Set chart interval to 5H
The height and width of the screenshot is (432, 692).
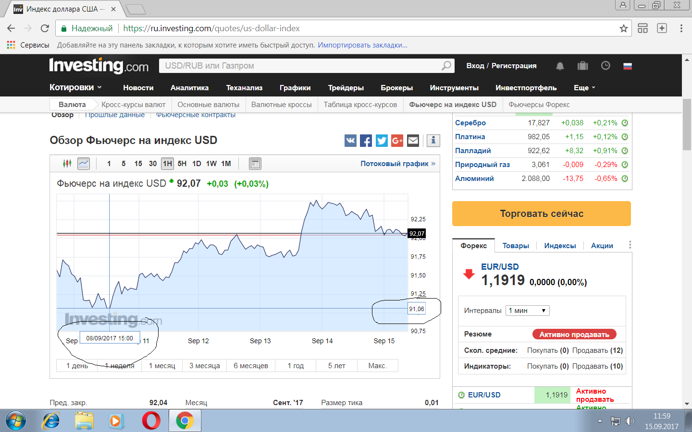pyautogui.click(x=182, y=164)
